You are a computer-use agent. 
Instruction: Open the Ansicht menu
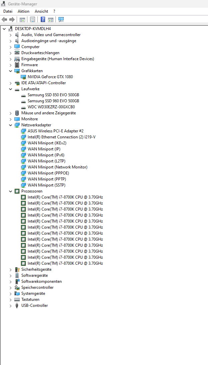(x=41, y=11)
